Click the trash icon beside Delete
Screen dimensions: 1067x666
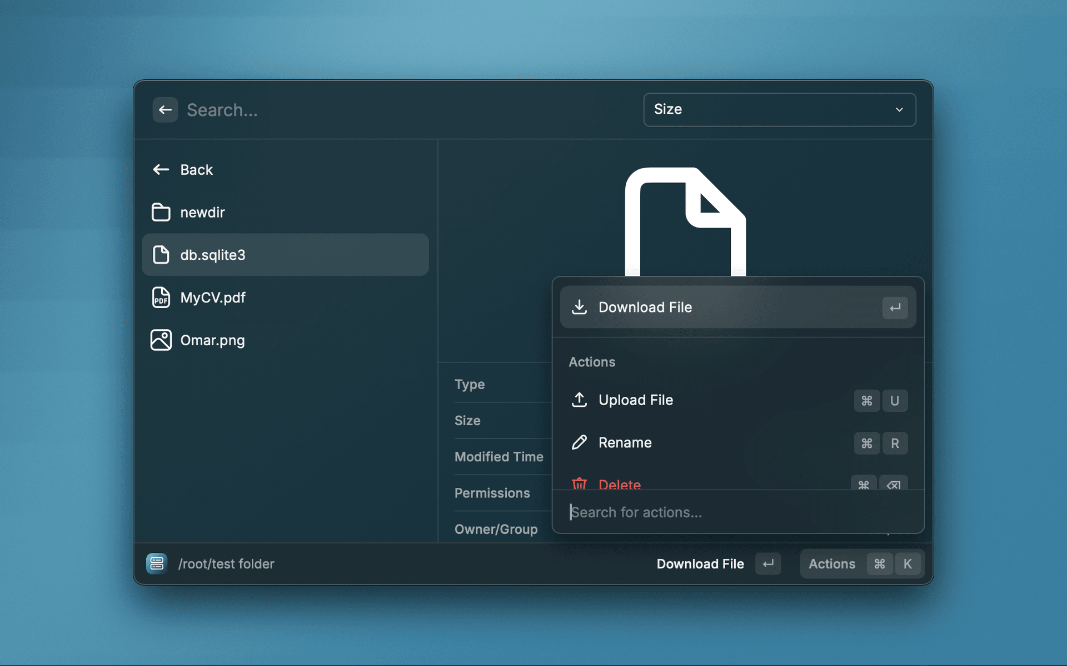coord(580,483)
